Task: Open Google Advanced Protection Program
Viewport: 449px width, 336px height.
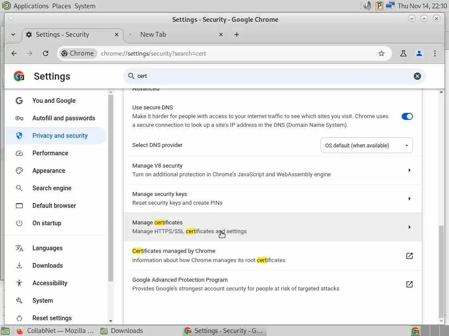Action: [273, 284]
